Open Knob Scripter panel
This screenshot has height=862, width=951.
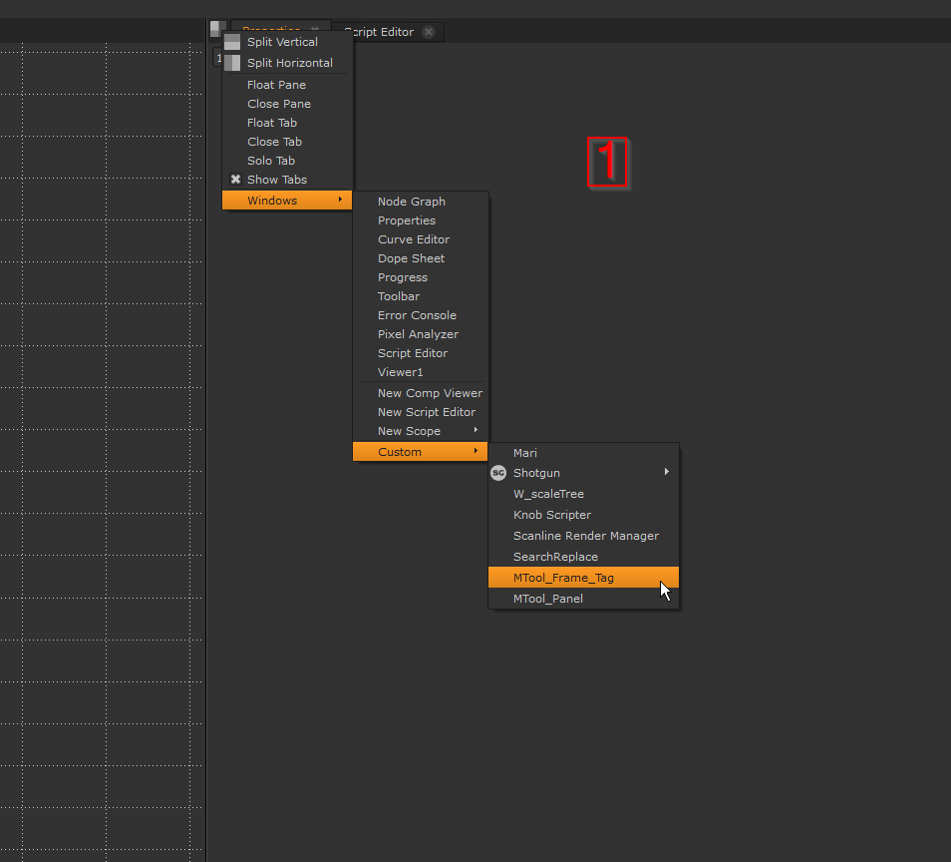pos(552,515)
